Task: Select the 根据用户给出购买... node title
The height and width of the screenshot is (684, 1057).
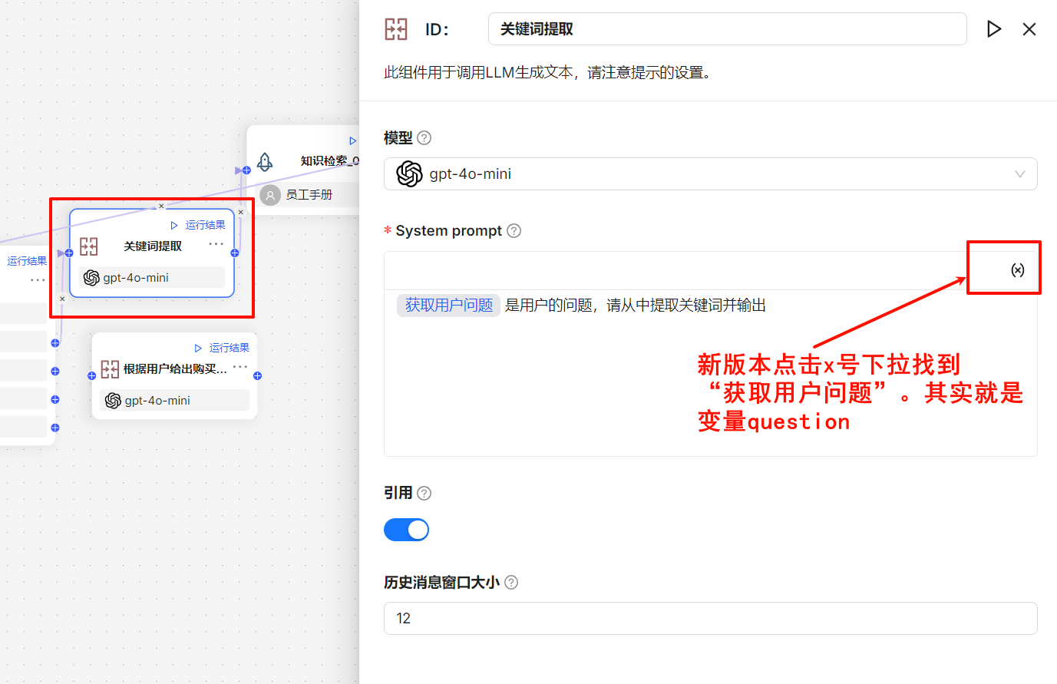Action: point(175,369)
